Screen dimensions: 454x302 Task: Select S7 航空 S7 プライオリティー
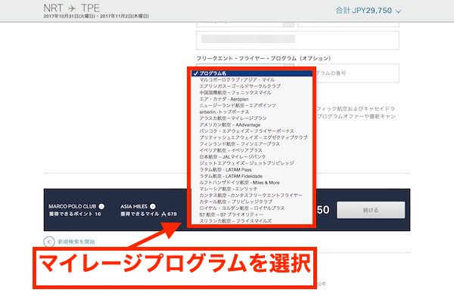(x=252, y=214)
